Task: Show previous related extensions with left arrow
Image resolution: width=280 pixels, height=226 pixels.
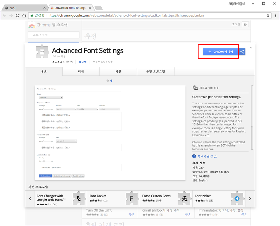Action: click(x=30, y=199)
